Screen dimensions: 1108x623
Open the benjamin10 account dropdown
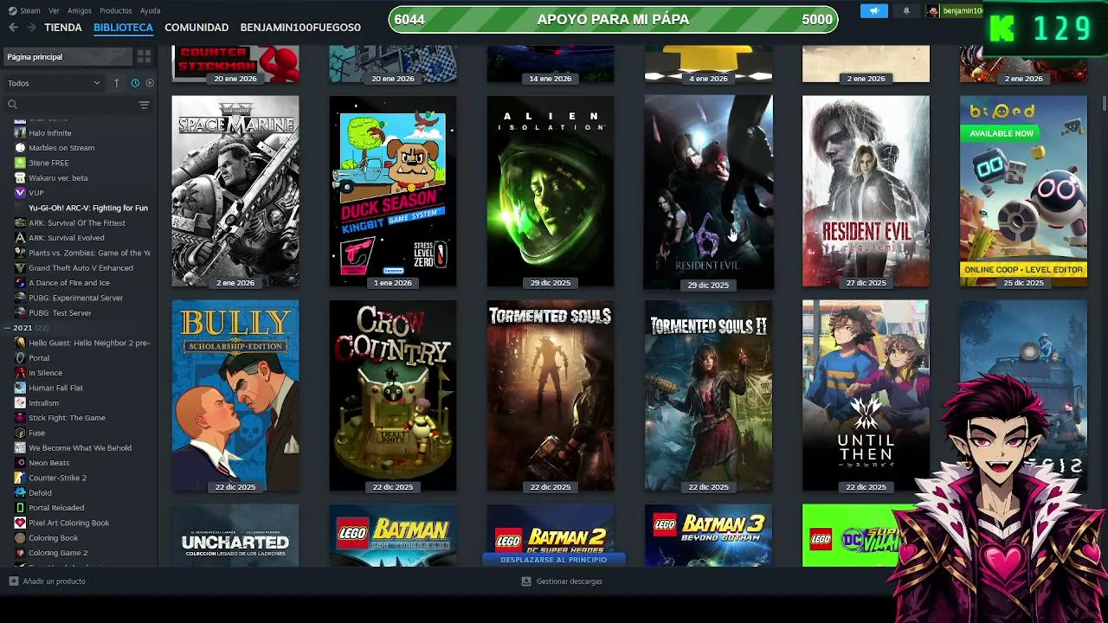coord(961,10)
